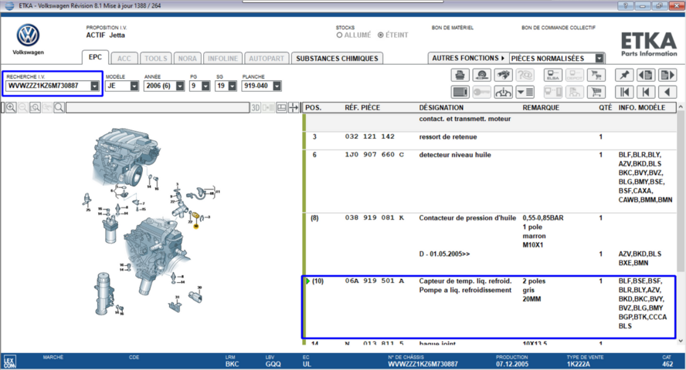Click the list with arrow filter icon
The height and width of the screenshot is (370, 686).
[x=525, y=92]
